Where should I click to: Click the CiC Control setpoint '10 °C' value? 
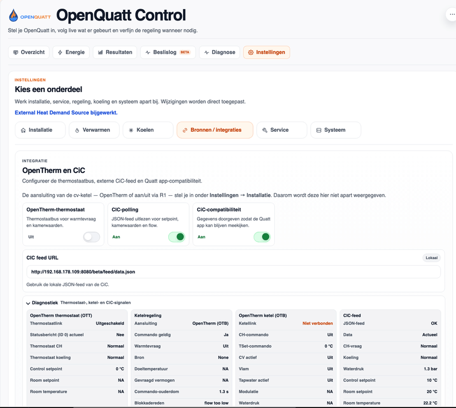click(432, 381)
